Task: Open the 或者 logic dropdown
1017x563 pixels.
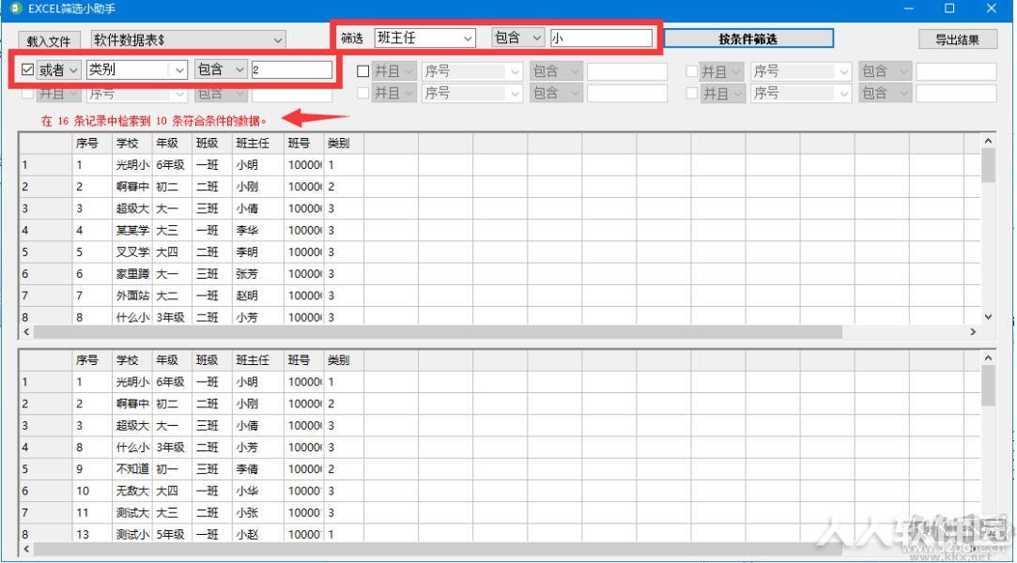Action: [58, 69]
